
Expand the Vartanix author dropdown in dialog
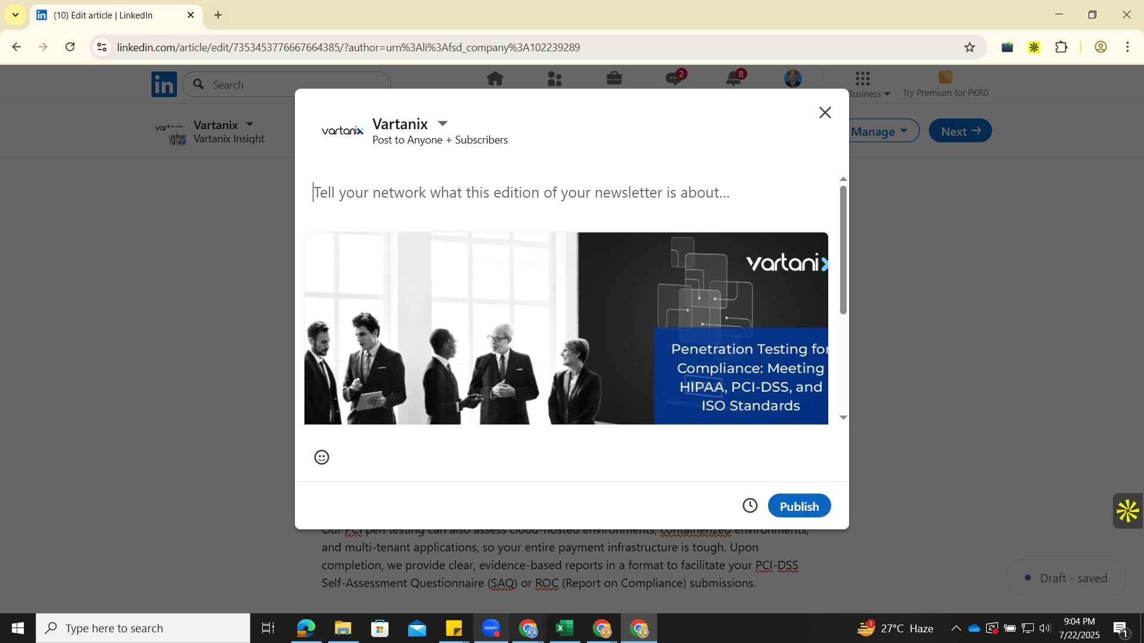(x=442, y=124)
